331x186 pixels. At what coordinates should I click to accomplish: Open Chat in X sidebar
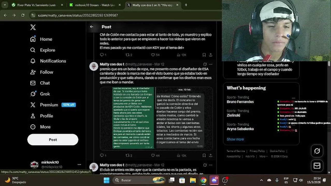click(x=40, y=83)
